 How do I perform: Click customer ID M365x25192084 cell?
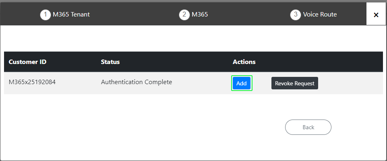pos(32,82)
